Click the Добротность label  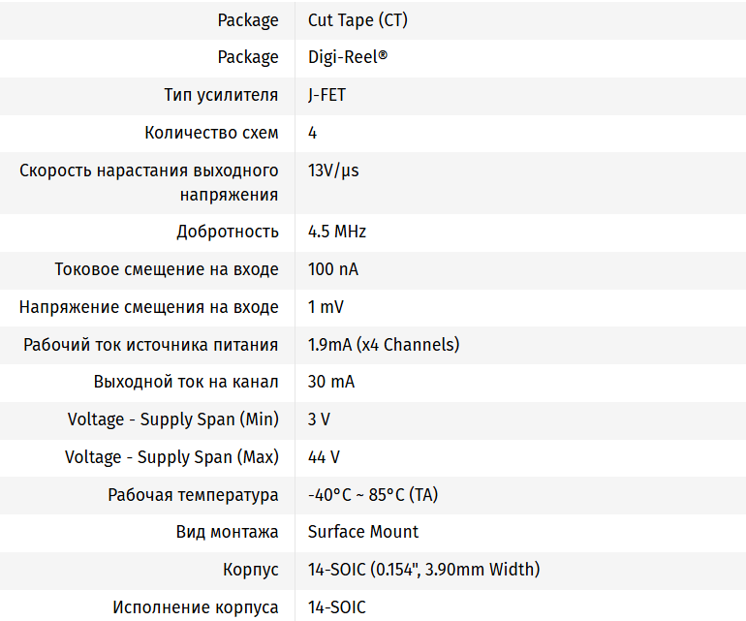tap(228, 232)
